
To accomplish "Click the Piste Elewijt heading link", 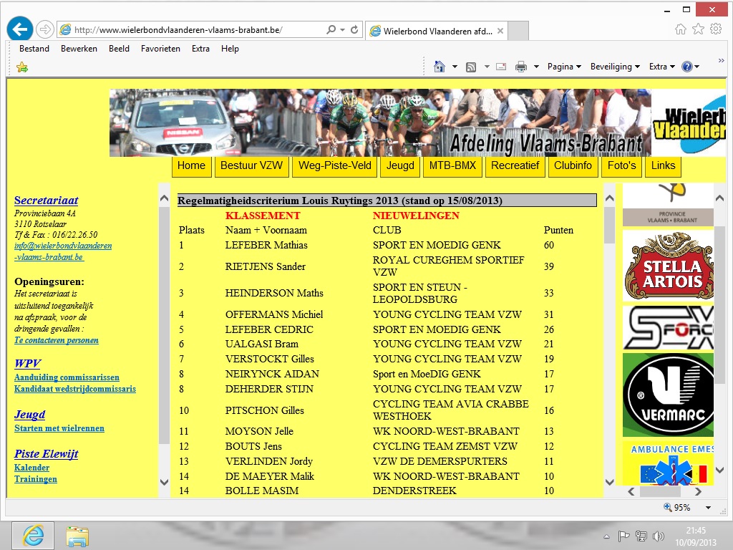I will (x=47, y=453).
